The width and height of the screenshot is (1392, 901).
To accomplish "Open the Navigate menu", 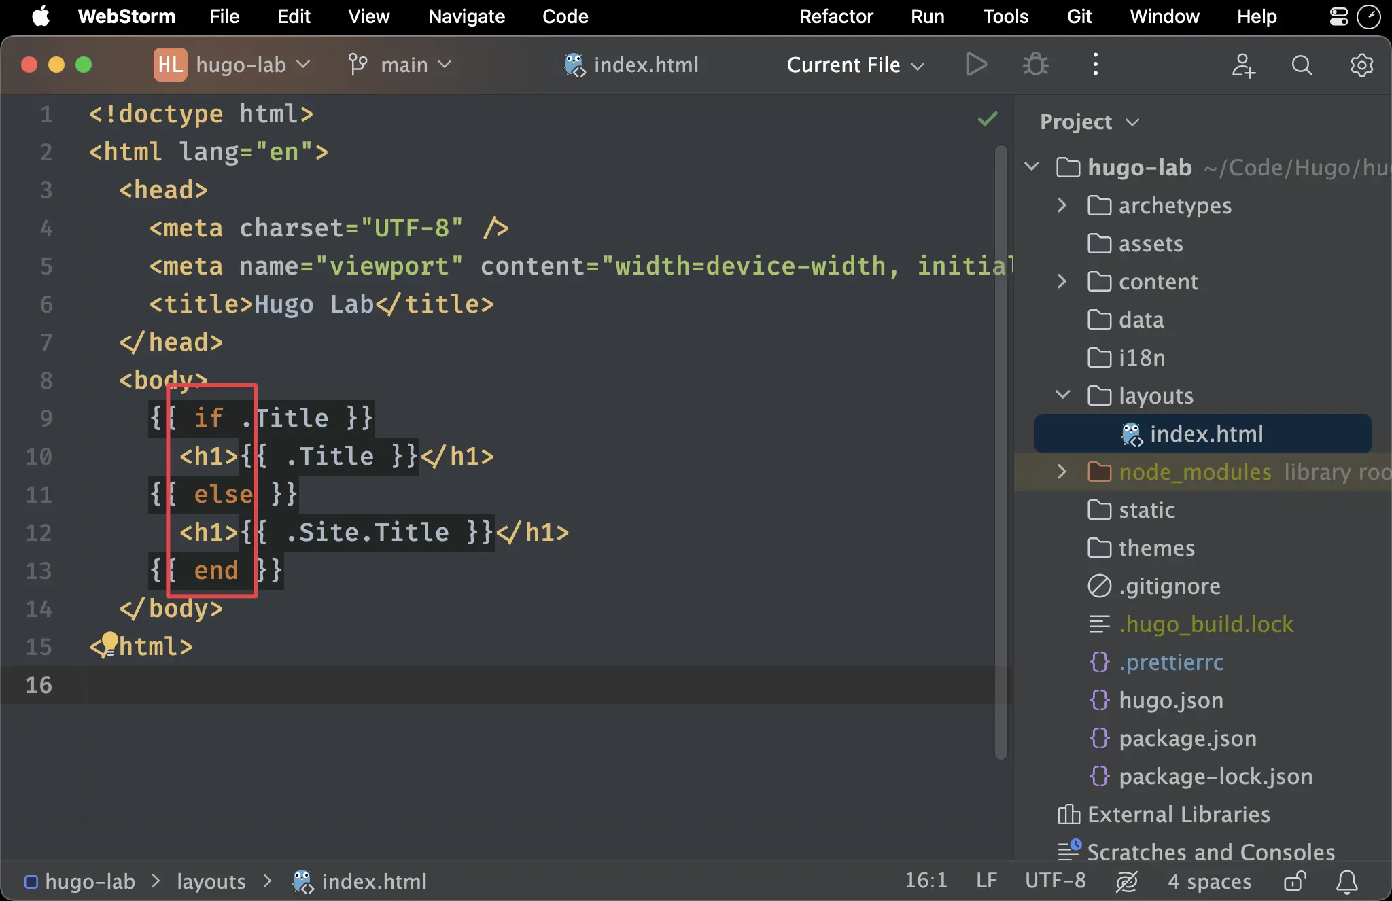I will pos(466,16).
